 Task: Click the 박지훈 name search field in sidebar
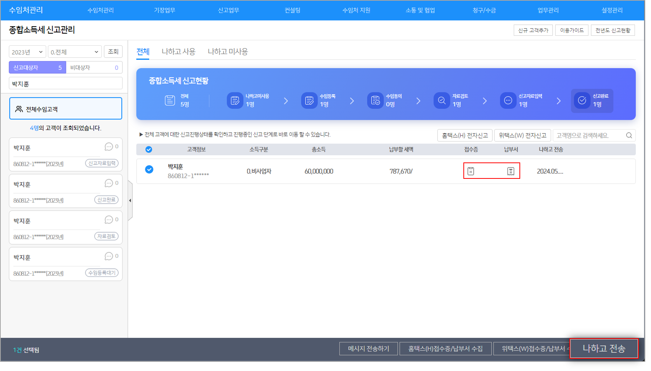click(x=66, y=84)
